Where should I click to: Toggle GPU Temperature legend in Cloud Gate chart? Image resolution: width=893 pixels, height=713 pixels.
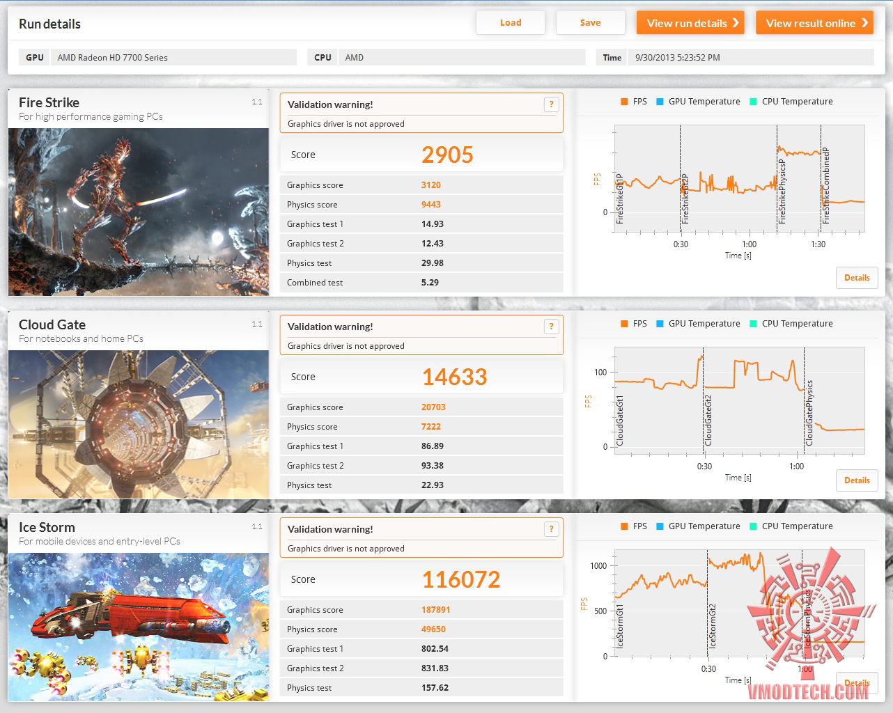(x=698, y=324)
